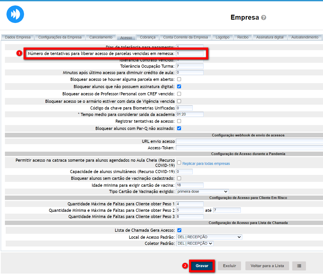Go to the Autoatendimento tab
Screen dimensions: 323x279
click(x=305, y=37)
